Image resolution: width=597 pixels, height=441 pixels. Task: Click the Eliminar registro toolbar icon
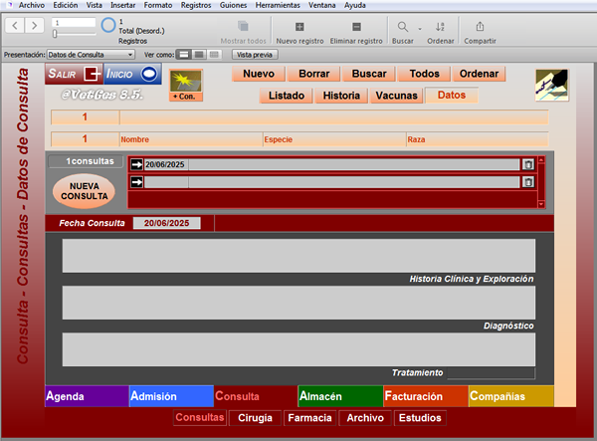pyautogui.click(x=356, y=27)
